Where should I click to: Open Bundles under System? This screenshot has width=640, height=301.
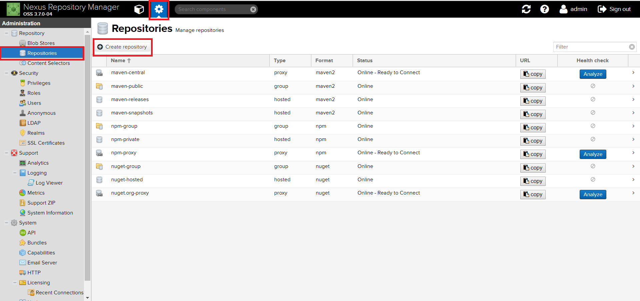click(37, 243)
